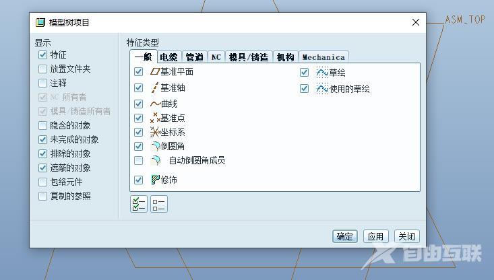This screenshot has width=494, height=280.
Task: Click the 基准平面 datum plane icon
Action: pyautogui.click(x=155, y=72)
